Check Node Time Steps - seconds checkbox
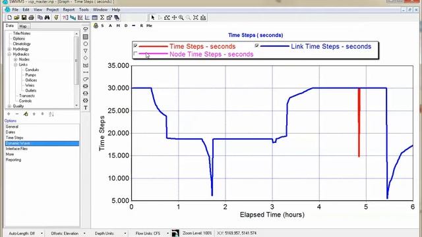The image size is (422, 237). (x=135, y=54)
